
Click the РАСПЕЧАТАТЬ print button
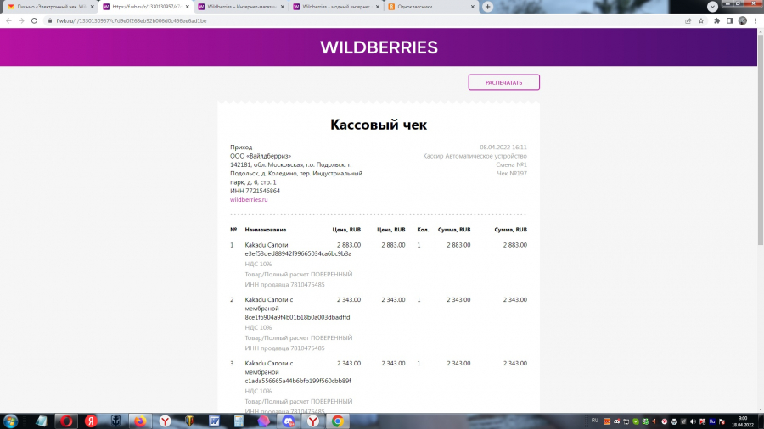click(503, 82)
